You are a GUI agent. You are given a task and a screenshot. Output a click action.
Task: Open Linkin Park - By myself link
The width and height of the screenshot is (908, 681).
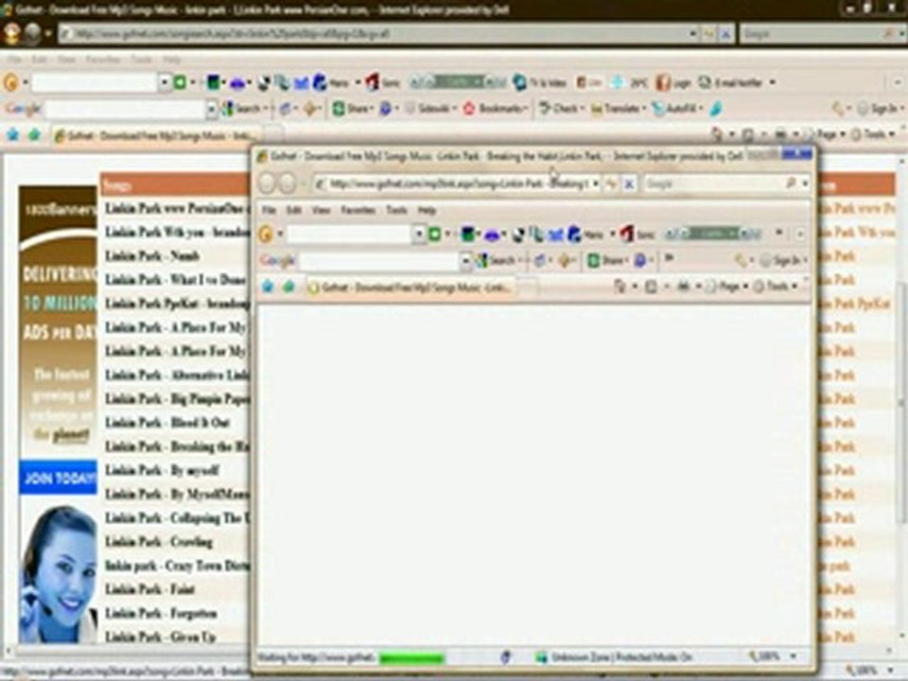click(162, 470)
